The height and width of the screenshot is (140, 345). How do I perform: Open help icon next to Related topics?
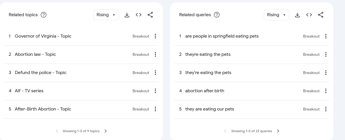[43, 15]
